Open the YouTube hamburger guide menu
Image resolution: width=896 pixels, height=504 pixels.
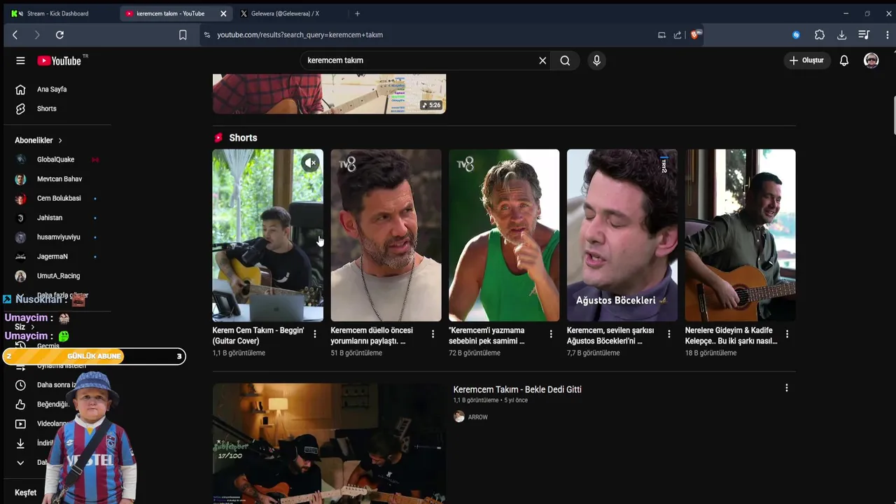pos(20,61)
